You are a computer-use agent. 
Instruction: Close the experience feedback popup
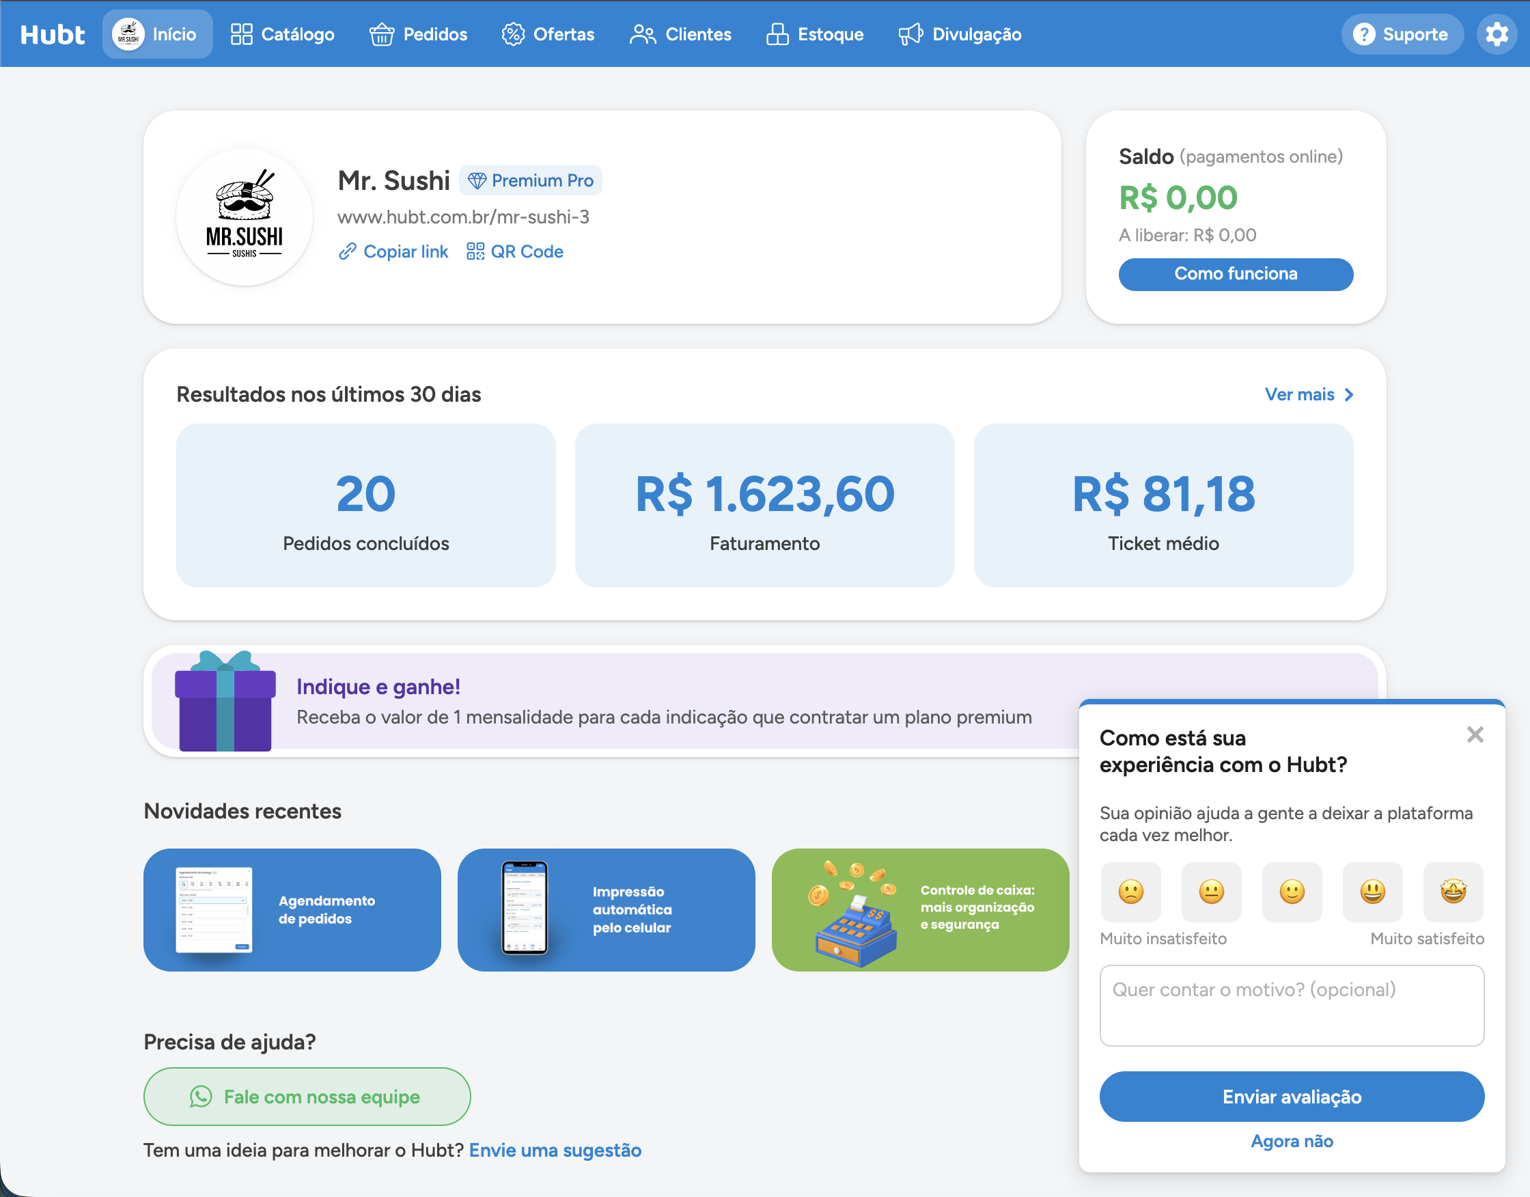point(1475,734)
